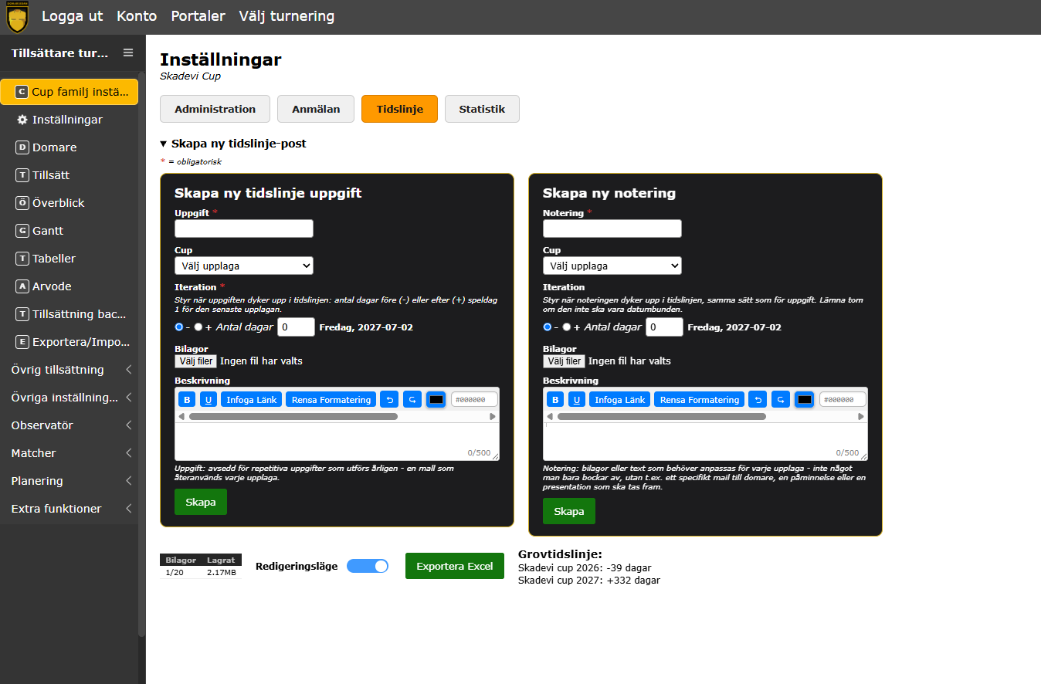
Task: Switch to the Anmälan tab
Action: (x=316, y=109)
